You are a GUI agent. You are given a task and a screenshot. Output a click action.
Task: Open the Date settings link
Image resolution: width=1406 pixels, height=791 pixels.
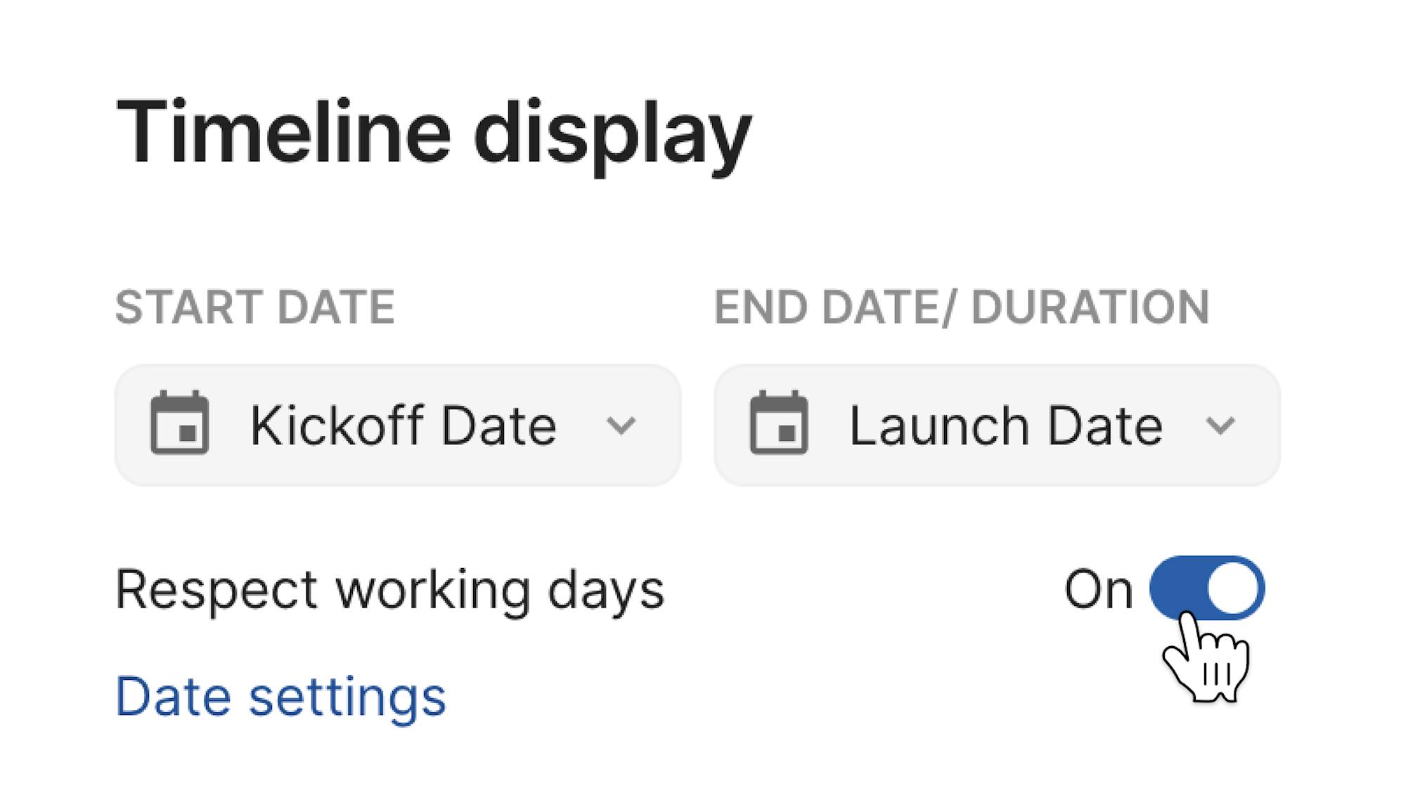coord(280,697)
